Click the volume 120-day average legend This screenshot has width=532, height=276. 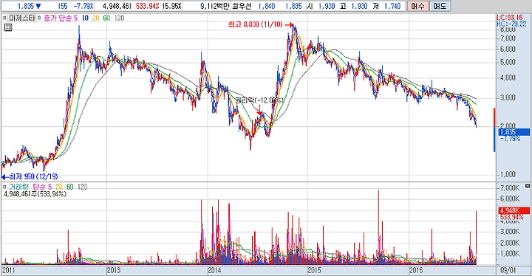83,187
